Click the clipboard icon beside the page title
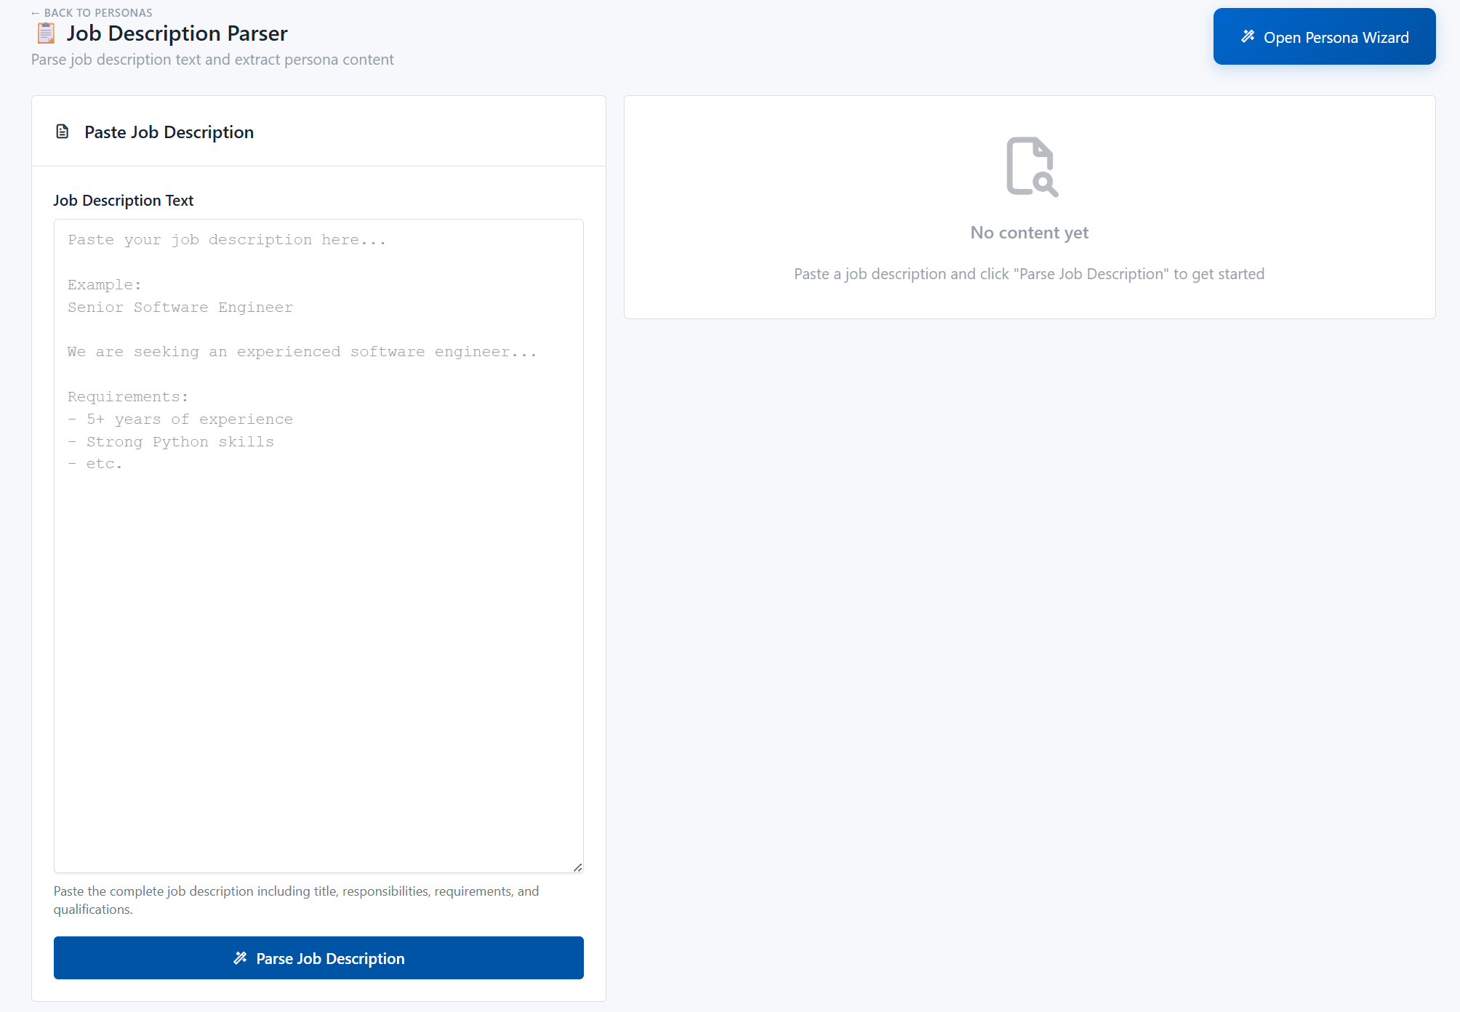Image resolution: width=1460 pixels, height=1012 pixels. pyautogui.click(x=46, y=33)
